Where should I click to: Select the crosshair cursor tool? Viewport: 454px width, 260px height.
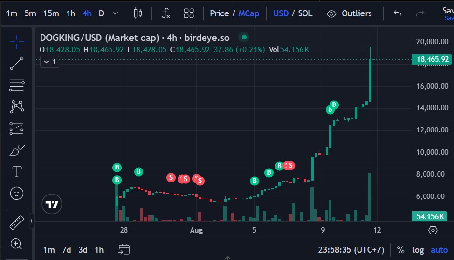click(x=17, y=42)
